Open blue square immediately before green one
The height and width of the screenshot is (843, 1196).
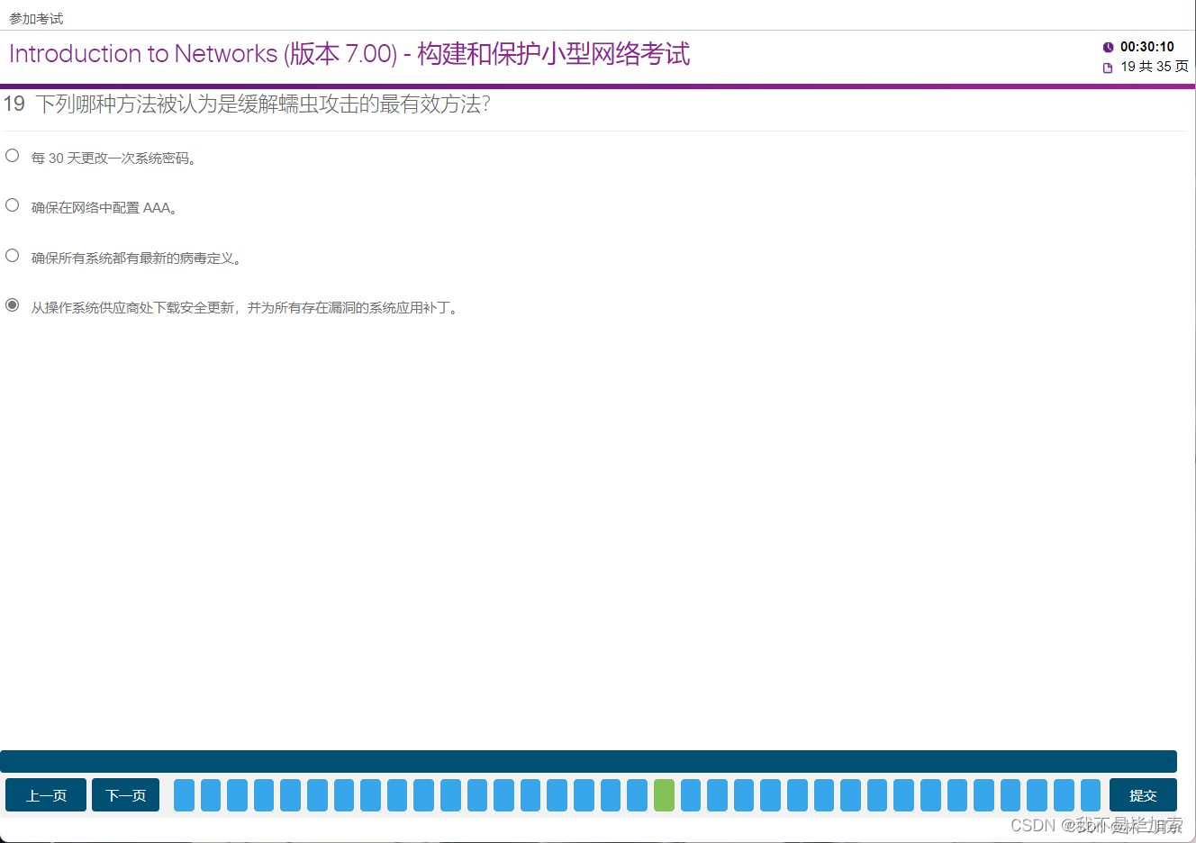[637, 795]
